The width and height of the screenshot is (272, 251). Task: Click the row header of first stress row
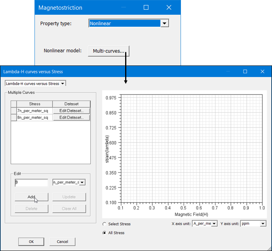point(14,111)
